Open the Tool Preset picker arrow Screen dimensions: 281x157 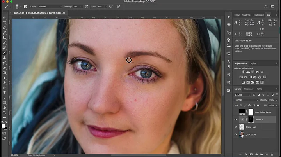(x=10, y=7)
